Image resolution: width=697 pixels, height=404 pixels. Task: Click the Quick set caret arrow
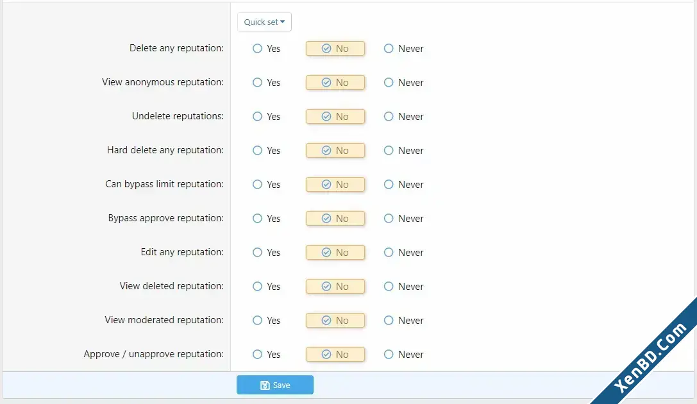tap(283, 21)
